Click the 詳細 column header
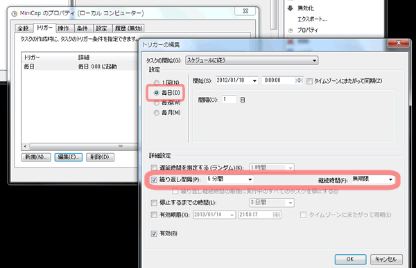Screen dimensions: 416x268 coord(107,57)
